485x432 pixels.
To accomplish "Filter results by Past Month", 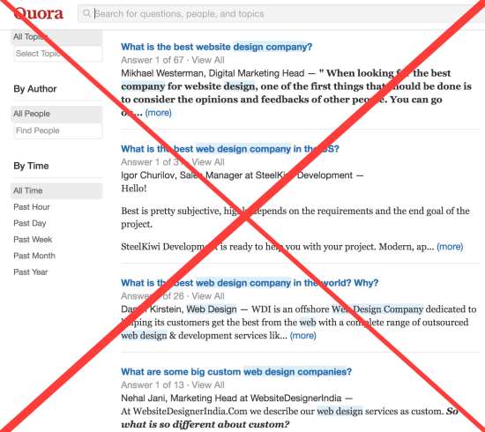I will pyautogui.click(x=34, y=256).
